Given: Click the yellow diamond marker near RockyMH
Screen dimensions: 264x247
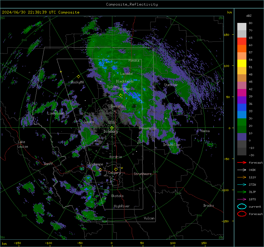Looking at the screenshot, I should click(78, 77).
